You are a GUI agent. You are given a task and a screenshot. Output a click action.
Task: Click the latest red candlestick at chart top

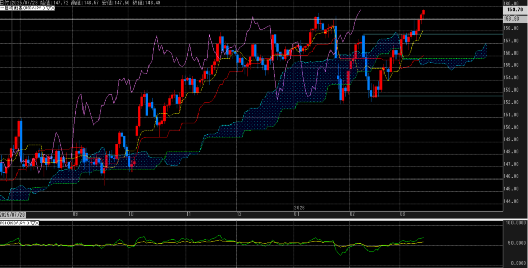coord(423,12)
